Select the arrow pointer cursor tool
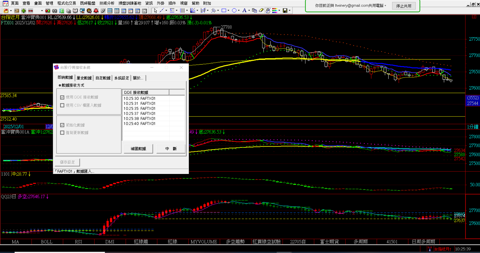 155,11
